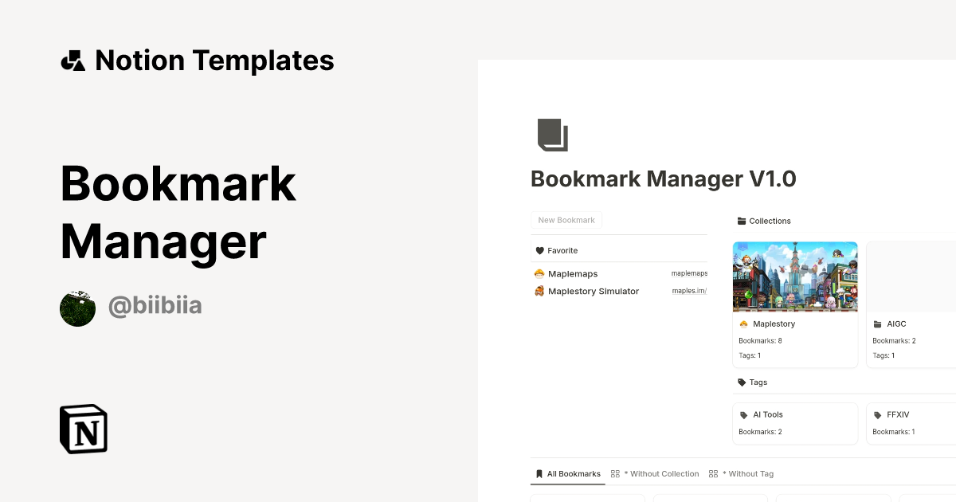Click the Notion Templates logo icon
Viewport: 956px width, 502px height.
click(x=72, y=60)
